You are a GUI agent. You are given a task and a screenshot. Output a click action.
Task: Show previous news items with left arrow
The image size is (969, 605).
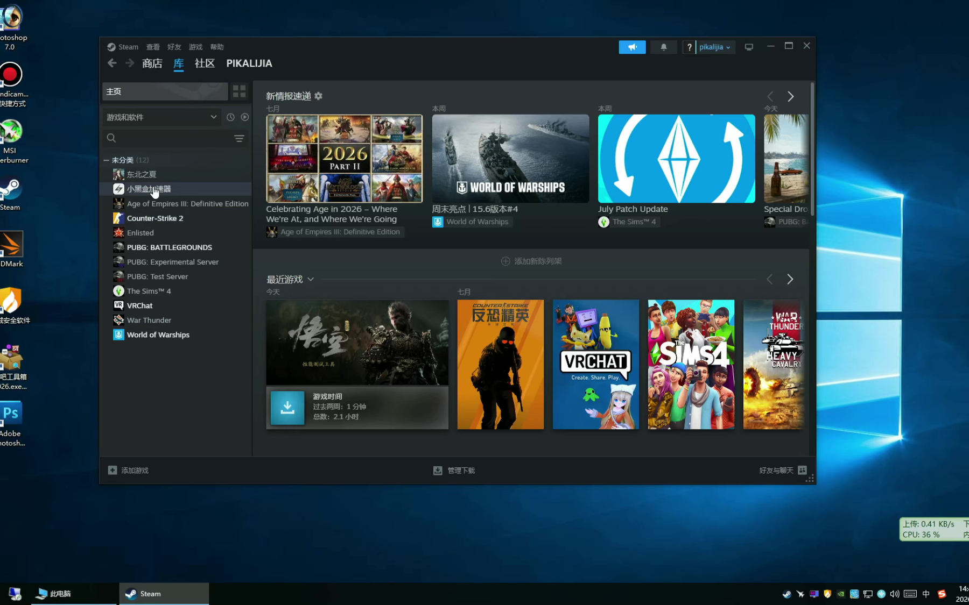770,97
